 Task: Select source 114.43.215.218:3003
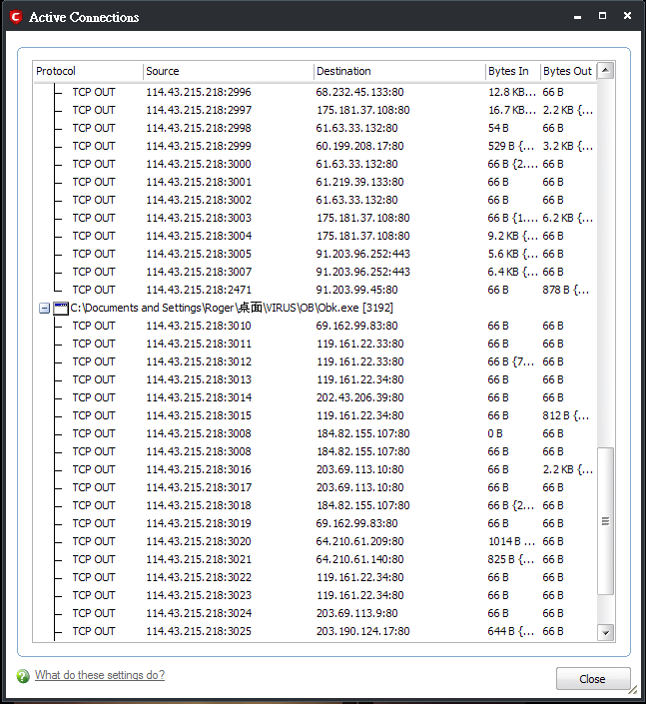199,218
